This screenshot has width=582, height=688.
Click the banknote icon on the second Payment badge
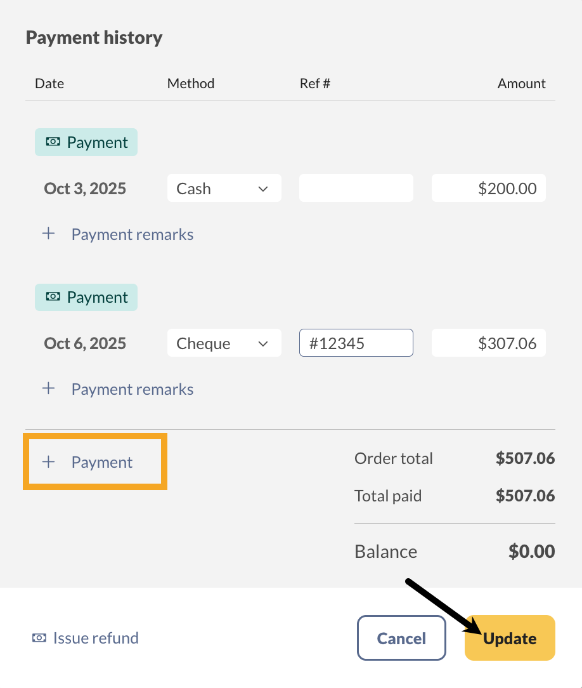pos(54,297)
